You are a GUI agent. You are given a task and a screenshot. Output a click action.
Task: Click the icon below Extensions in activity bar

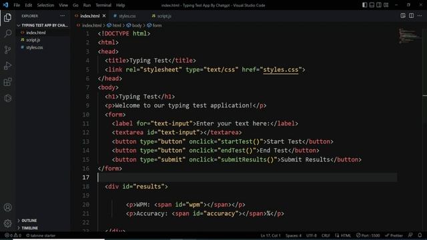pyautogui.click(x=7, y=98)
